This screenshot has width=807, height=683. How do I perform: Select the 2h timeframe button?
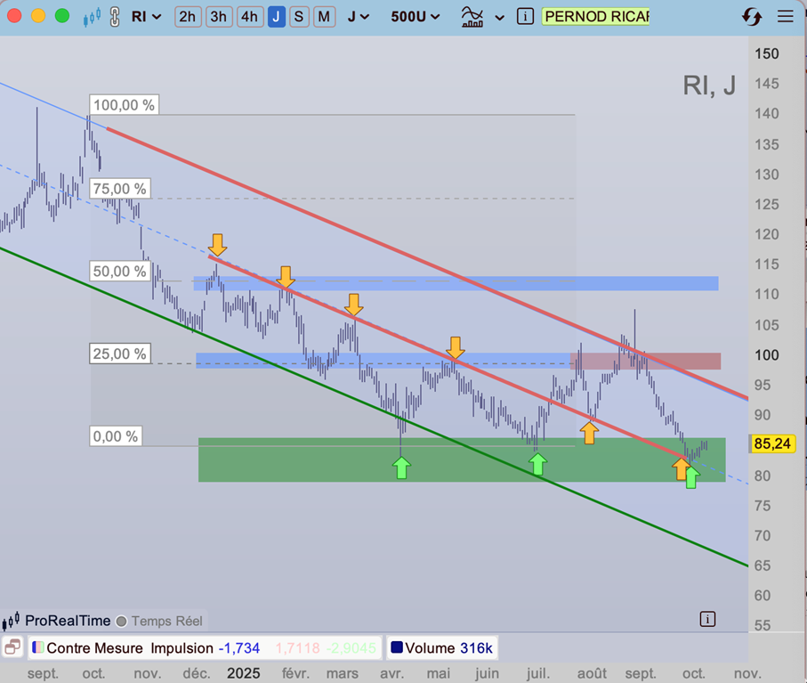click(187, 16)
